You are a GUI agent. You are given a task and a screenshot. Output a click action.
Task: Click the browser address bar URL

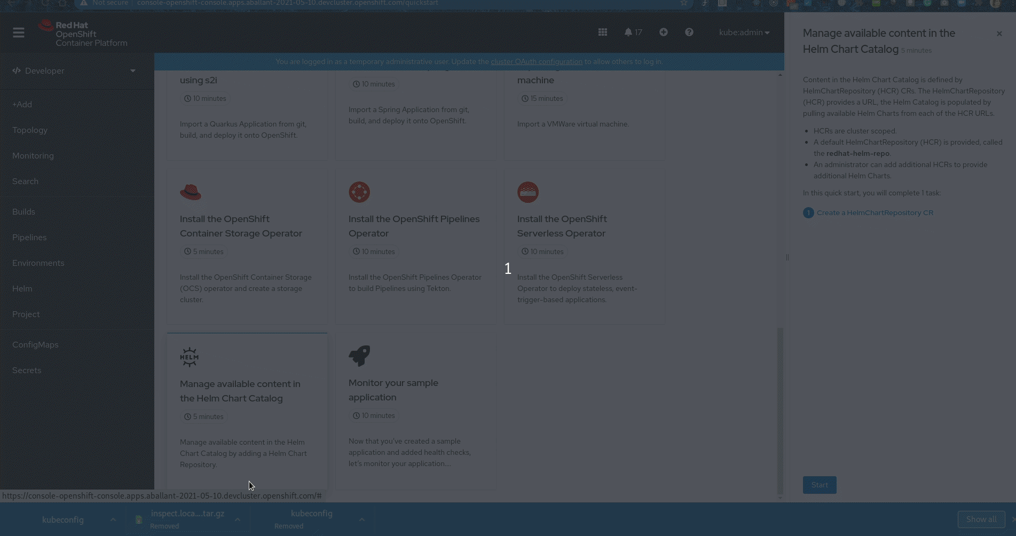coord(288,3)
